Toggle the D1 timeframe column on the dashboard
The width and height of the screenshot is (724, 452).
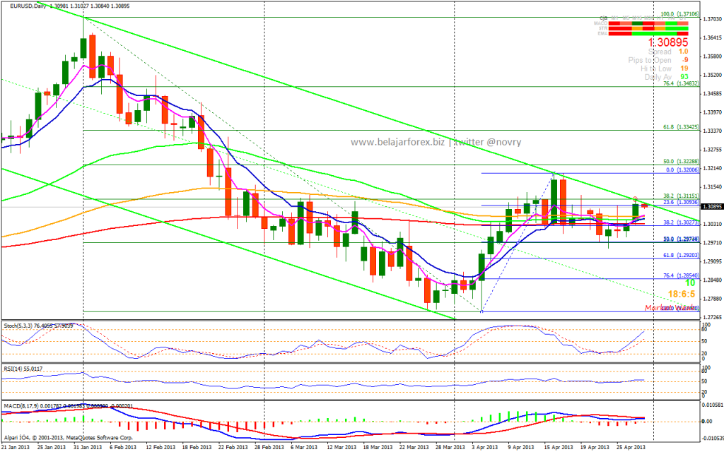pyautogui.click(x=683, y=18)
